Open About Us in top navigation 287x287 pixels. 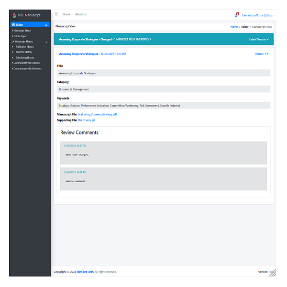click(x=81, y=14)
